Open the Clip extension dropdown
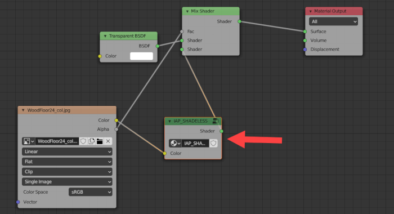The width and height of the screenshot is (394, 214). [67, 172]
